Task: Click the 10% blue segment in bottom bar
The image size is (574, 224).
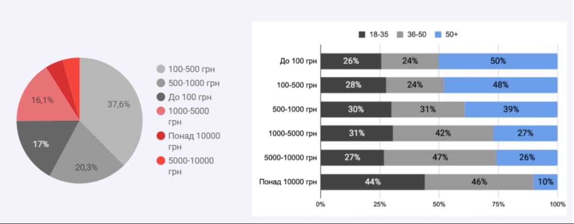Action: click(x=546, y=182)
